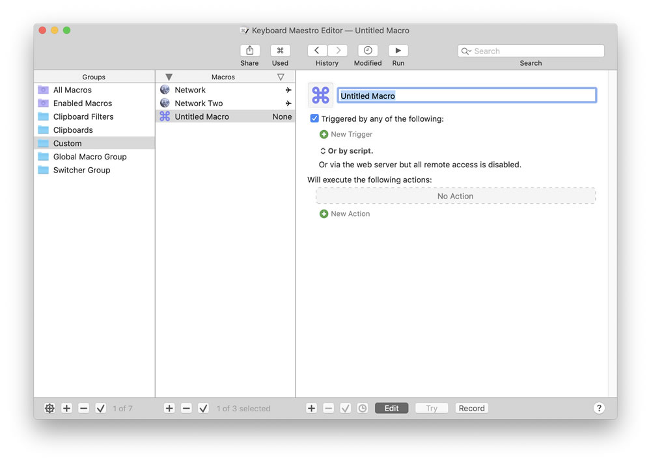
Task: Click the All Macros smart folder icon
Action: pyautogui.click(x=43, y=90)
